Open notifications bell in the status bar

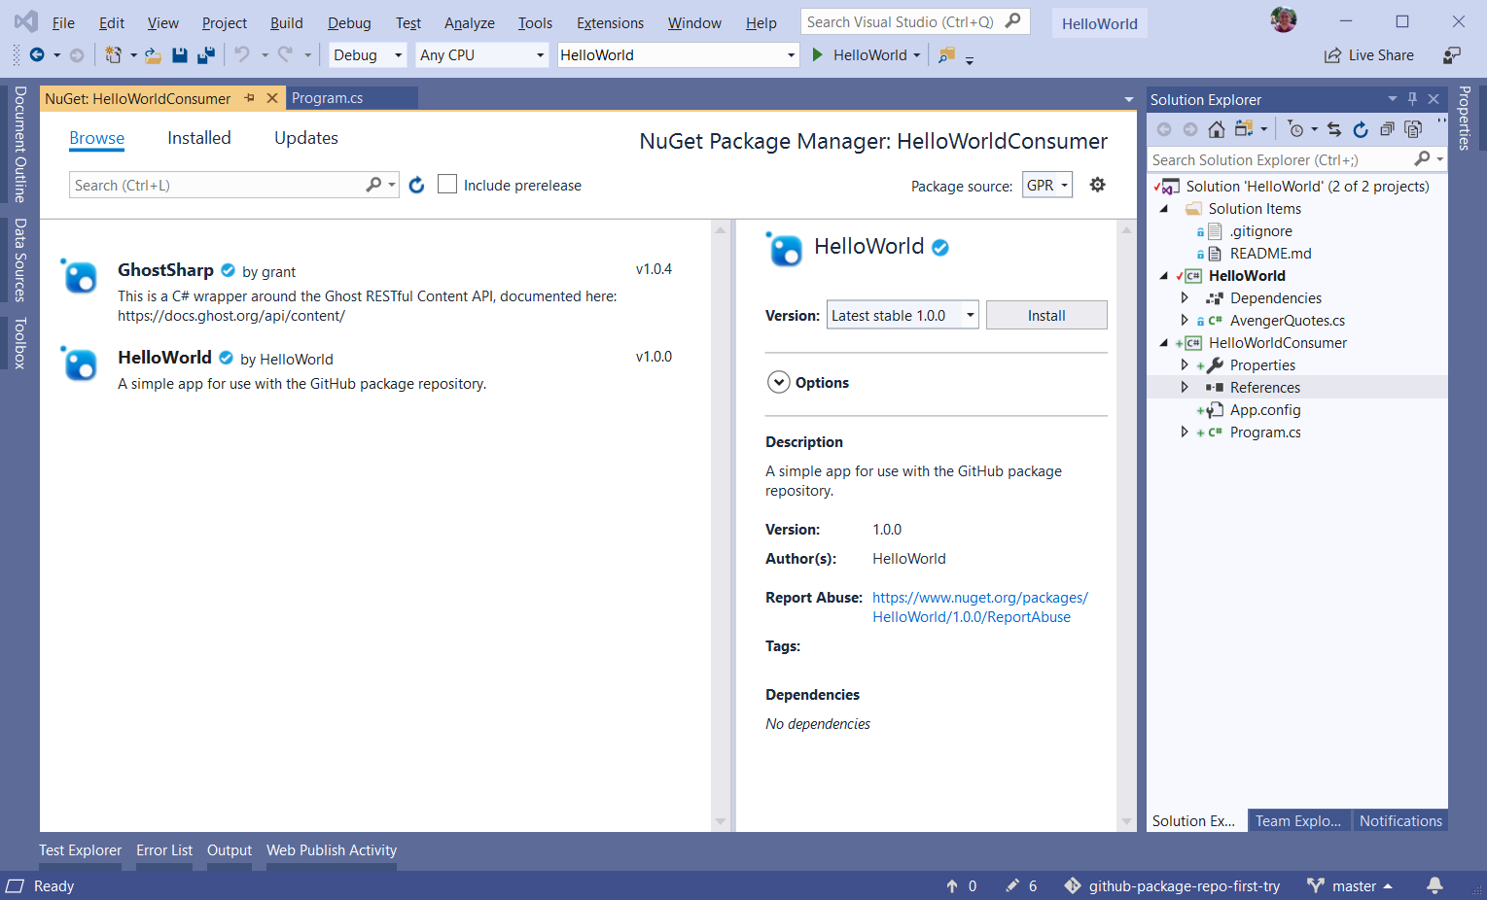[x=1434, y=885]
